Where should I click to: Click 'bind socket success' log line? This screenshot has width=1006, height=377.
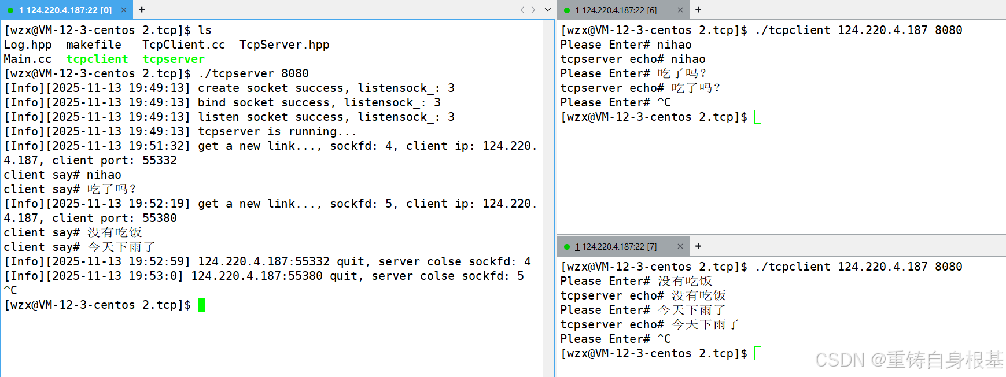tap(222, 102)
